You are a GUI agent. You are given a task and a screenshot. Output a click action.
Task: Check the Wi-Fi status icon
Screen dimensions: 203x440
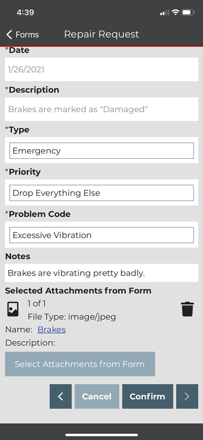tap(175, 12)
